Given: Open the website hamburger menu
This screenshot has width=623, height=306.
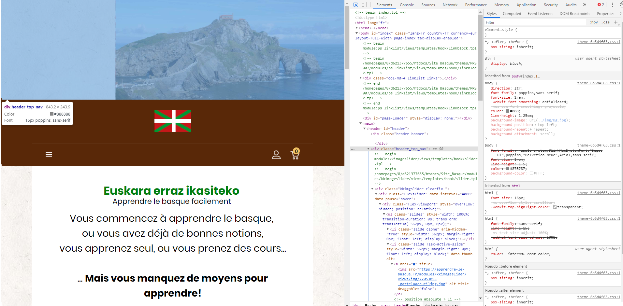Looking at the screenshot, I should [49, 154].
